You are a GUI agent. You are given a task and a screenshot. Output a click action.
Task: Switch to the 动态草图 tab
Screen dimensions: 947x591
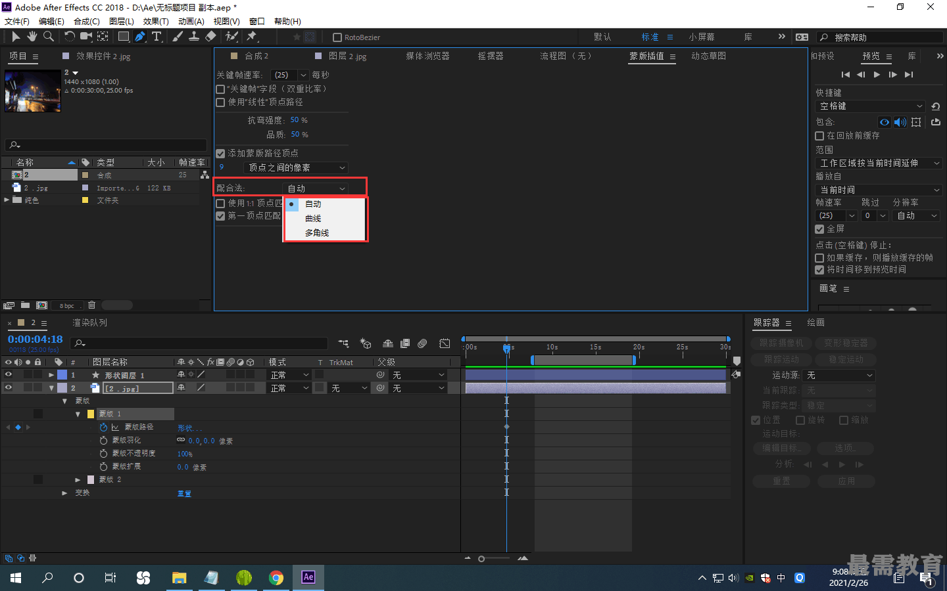(709, 56)
